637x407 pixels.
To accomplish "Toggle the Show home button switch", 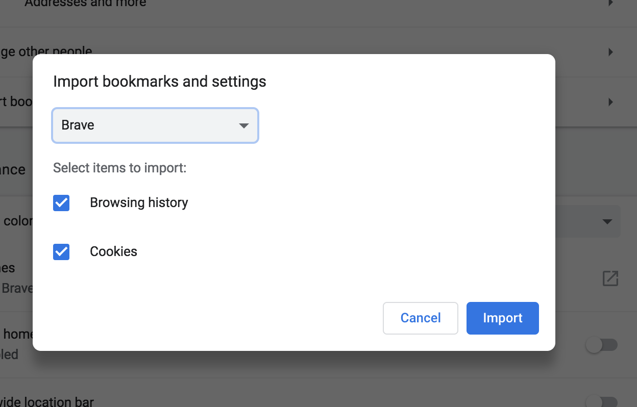I will click(x=601, y=345).
